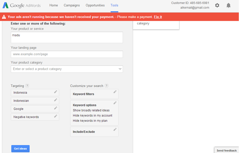Open Customize your search help icon
This screenshot has width=239, height=153.
click(107, 86)
